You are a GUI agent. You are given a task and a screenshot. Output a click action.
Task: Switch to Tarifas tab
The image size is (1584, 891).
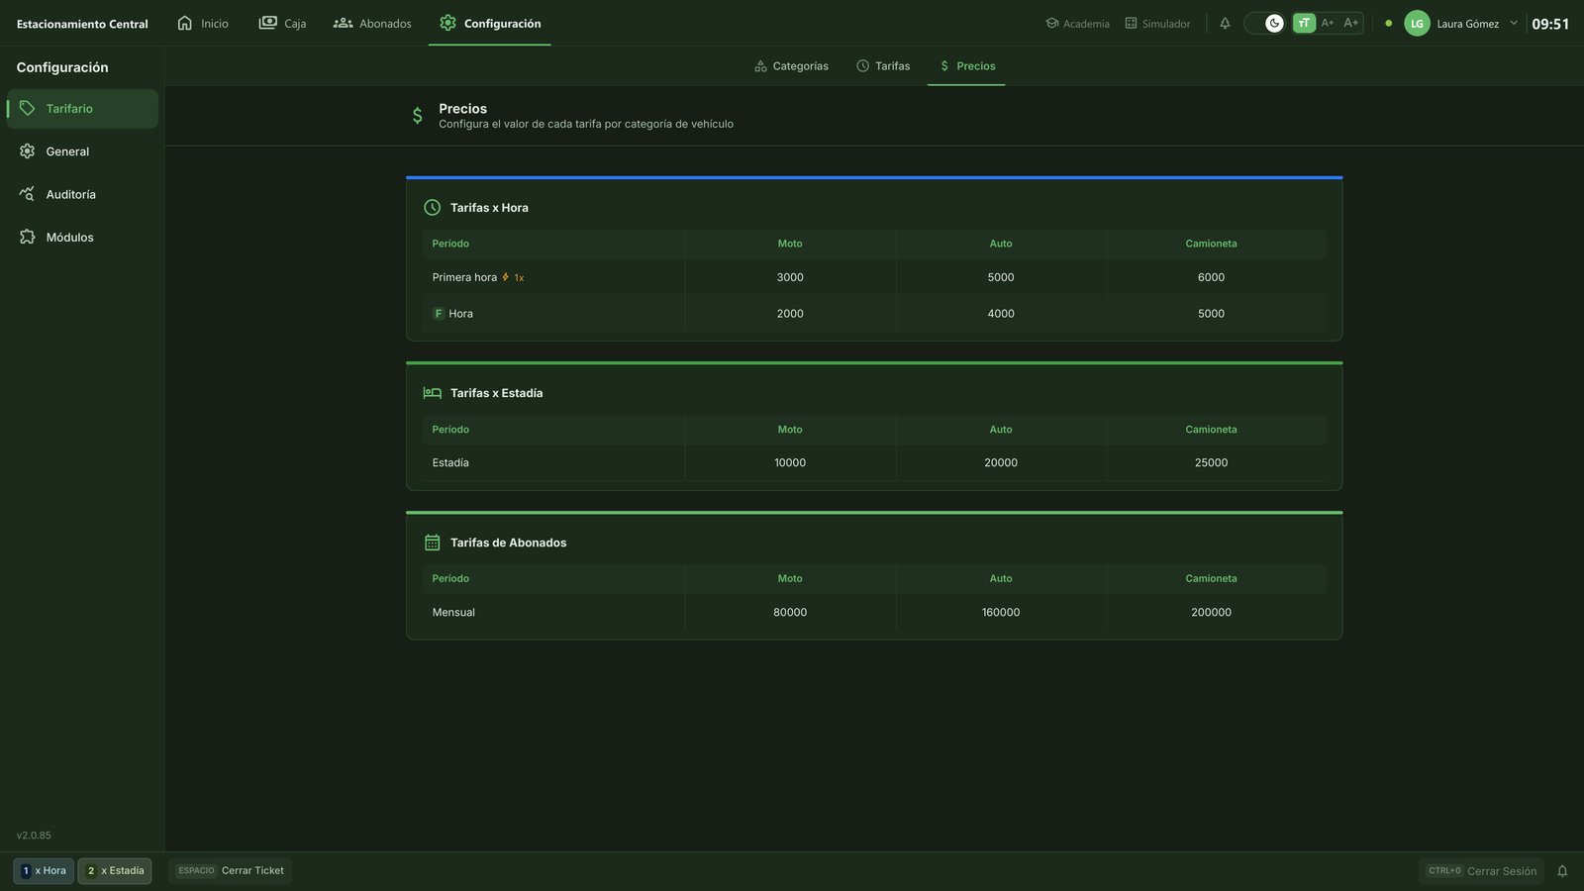883,66
